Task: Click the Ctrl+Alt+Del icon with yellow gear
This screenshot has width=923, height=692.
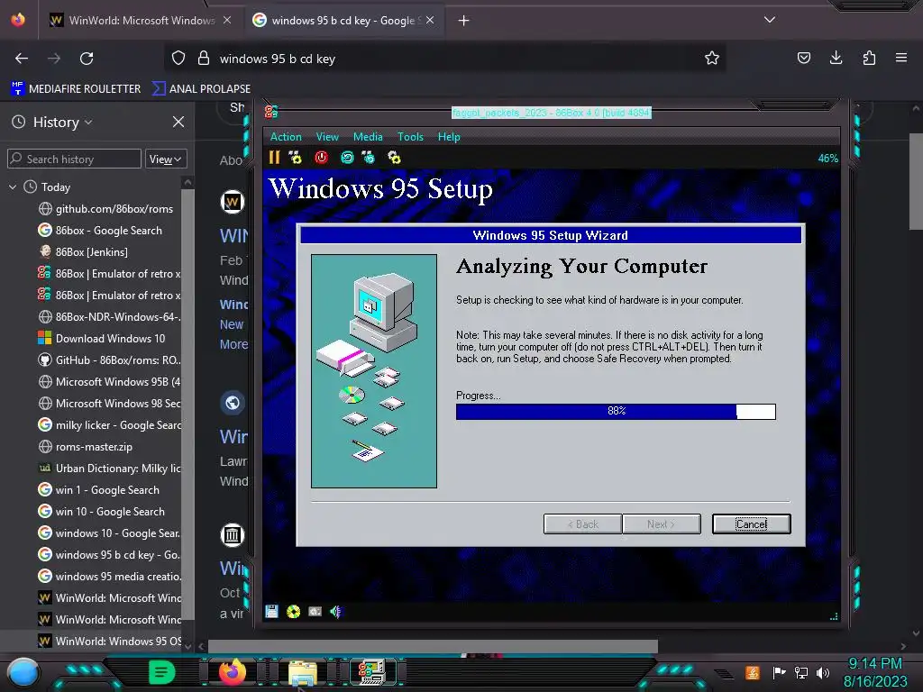Action: (x=295, y=157)
